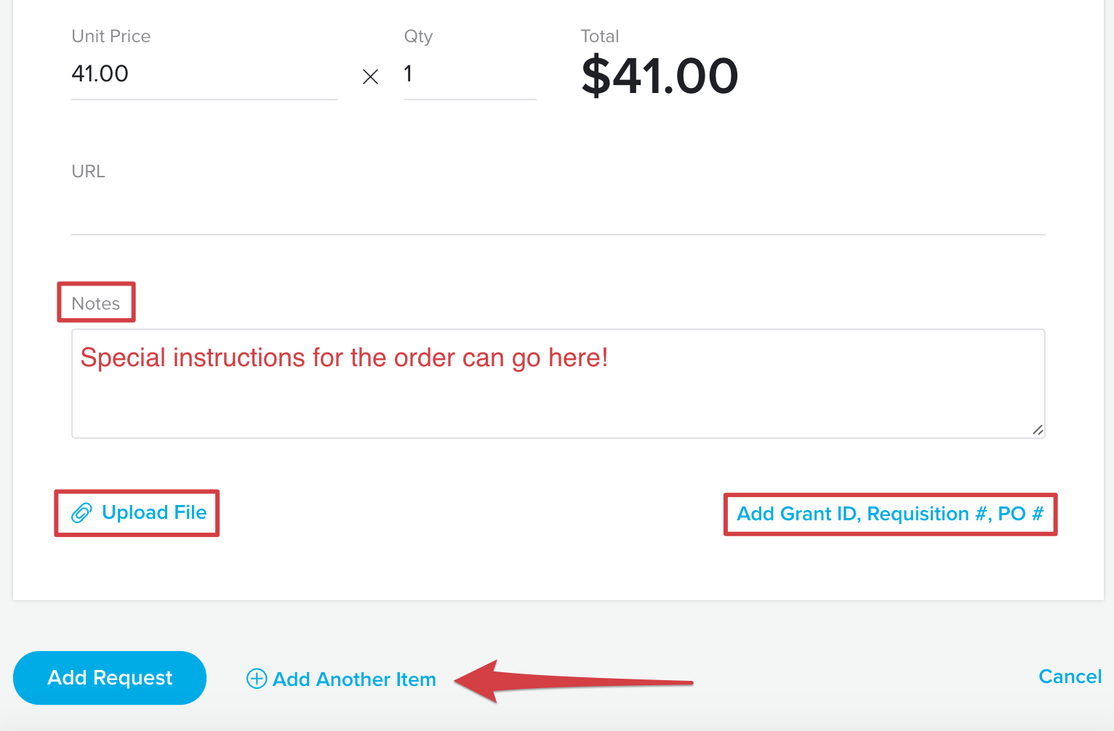Click the paperclip attachment icon
Screen dimensions: 1114x731
click(81, 513)
